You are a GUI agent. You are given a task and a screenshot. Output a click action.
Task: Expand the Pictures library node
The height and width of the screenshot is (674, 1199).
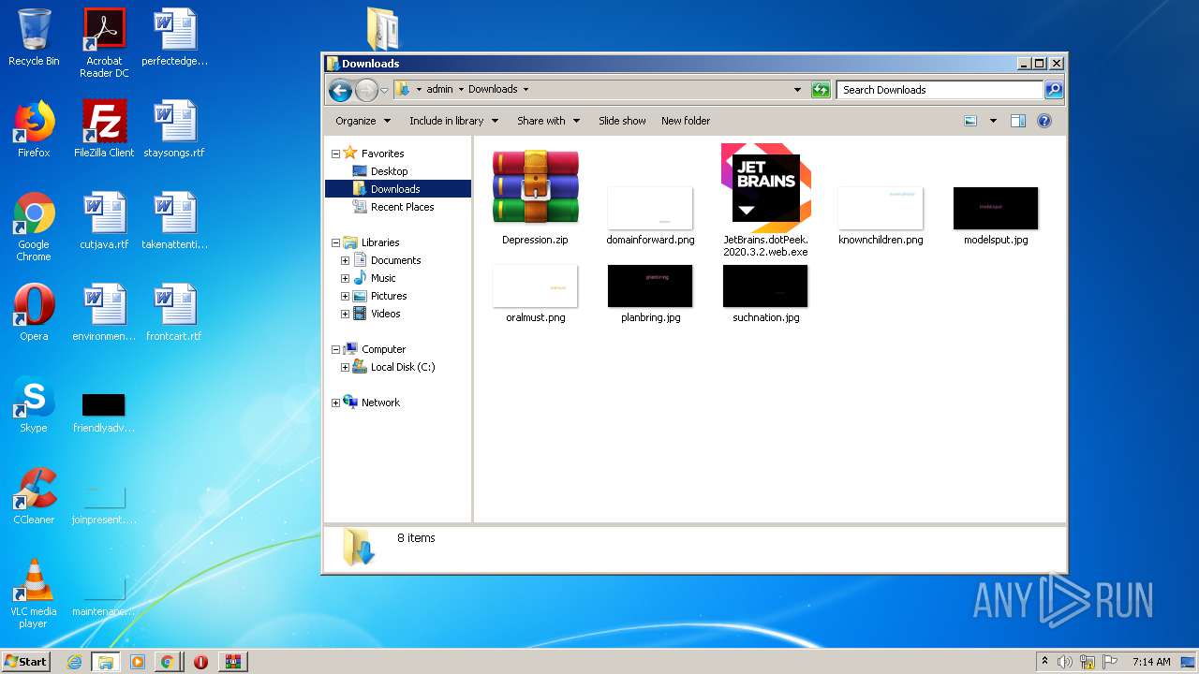point(345,296)
